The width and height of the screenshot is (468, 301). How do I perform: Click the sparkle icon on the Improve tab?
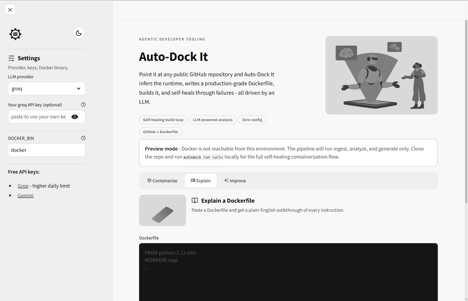click(226, 180)
